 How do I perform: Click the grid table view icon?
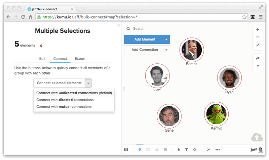click(x=126, y=150)
